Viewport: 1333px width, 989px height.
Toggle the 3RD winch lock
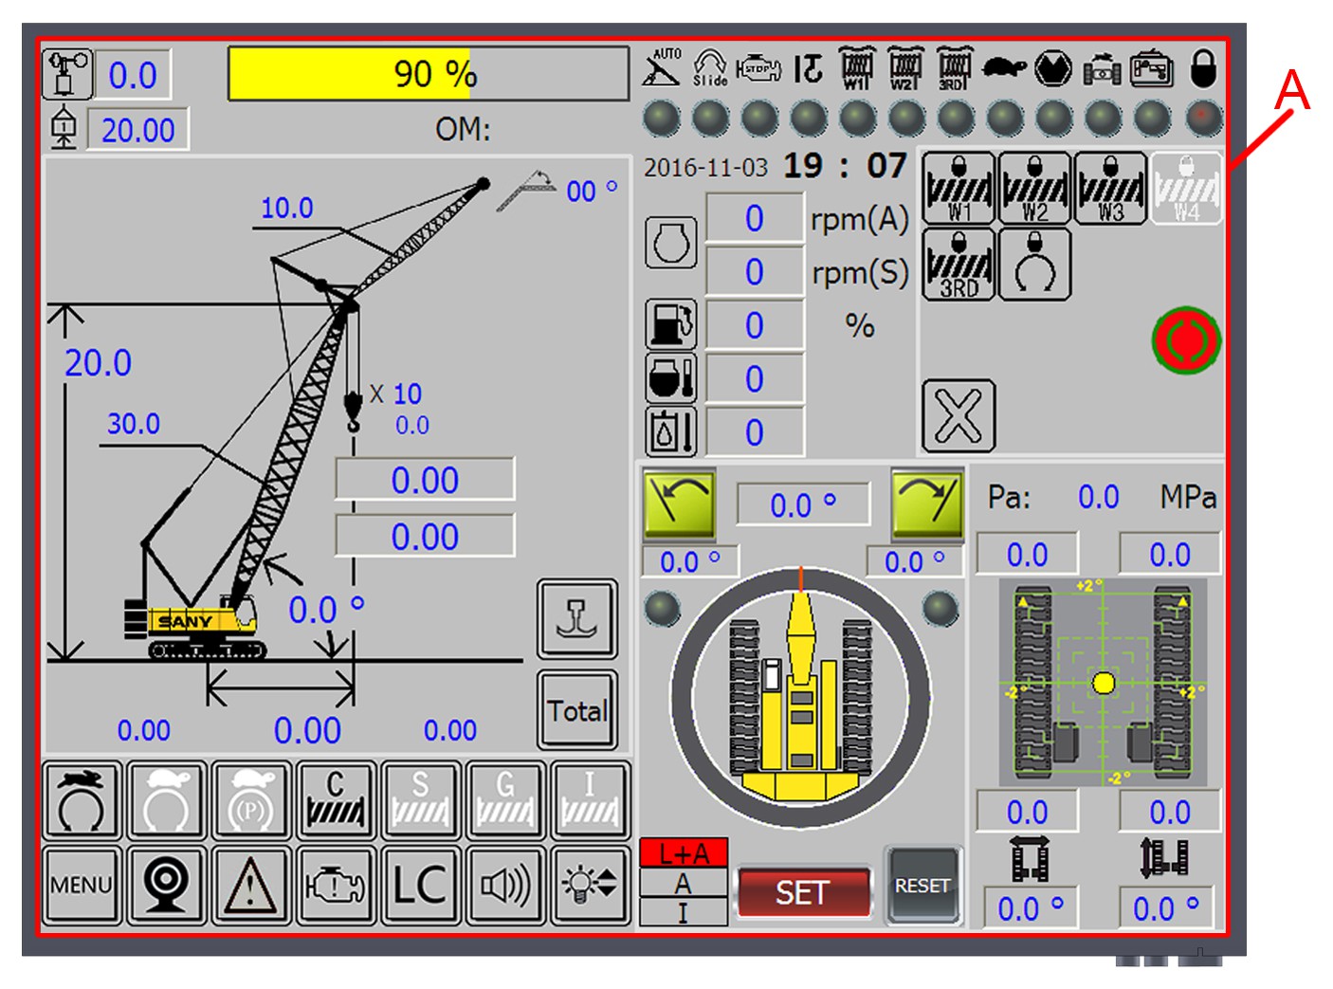point(959,265)
